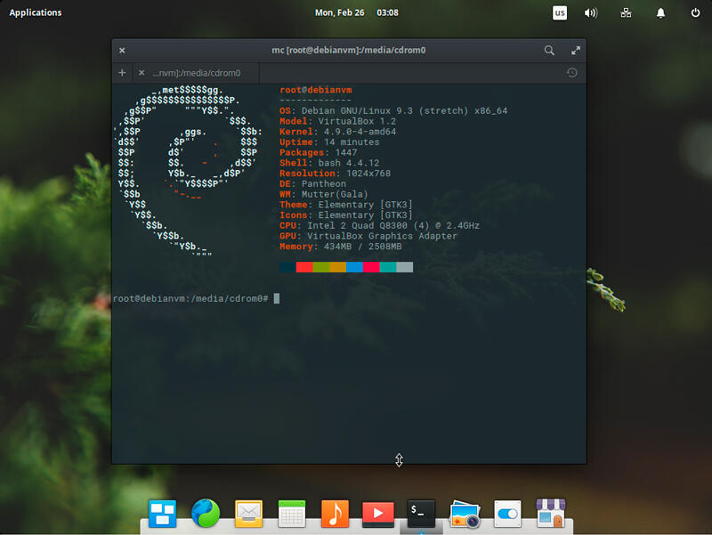712x535 pixels.
Task: Click the 'Resolution: 1024x768' line
Action: [336, 174]
